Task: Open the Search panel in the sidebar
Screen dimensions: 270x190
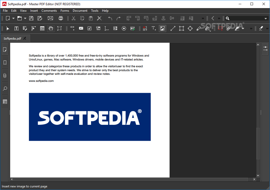Action: pyautogui.click(x=5, y=88)
